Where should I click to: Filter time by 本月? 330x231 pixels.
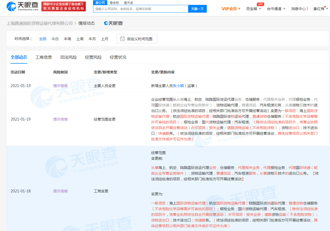pos(92,39)
